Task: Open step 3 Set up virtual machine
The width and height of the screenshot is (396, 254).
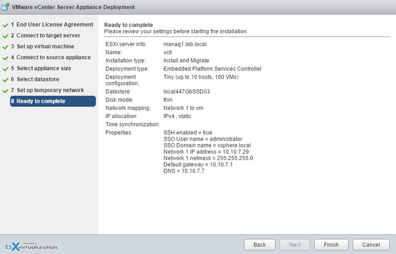Action: [x=42, y=46]
